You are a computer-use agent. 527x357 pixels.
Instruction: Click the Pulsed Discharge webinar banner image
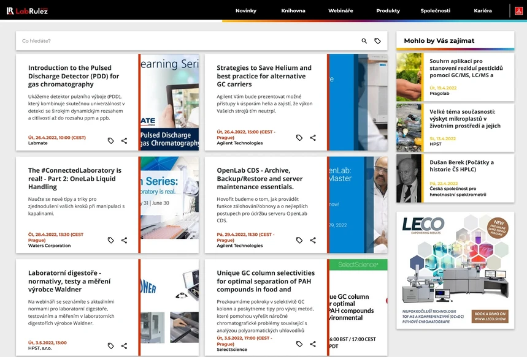click(170, 102)
